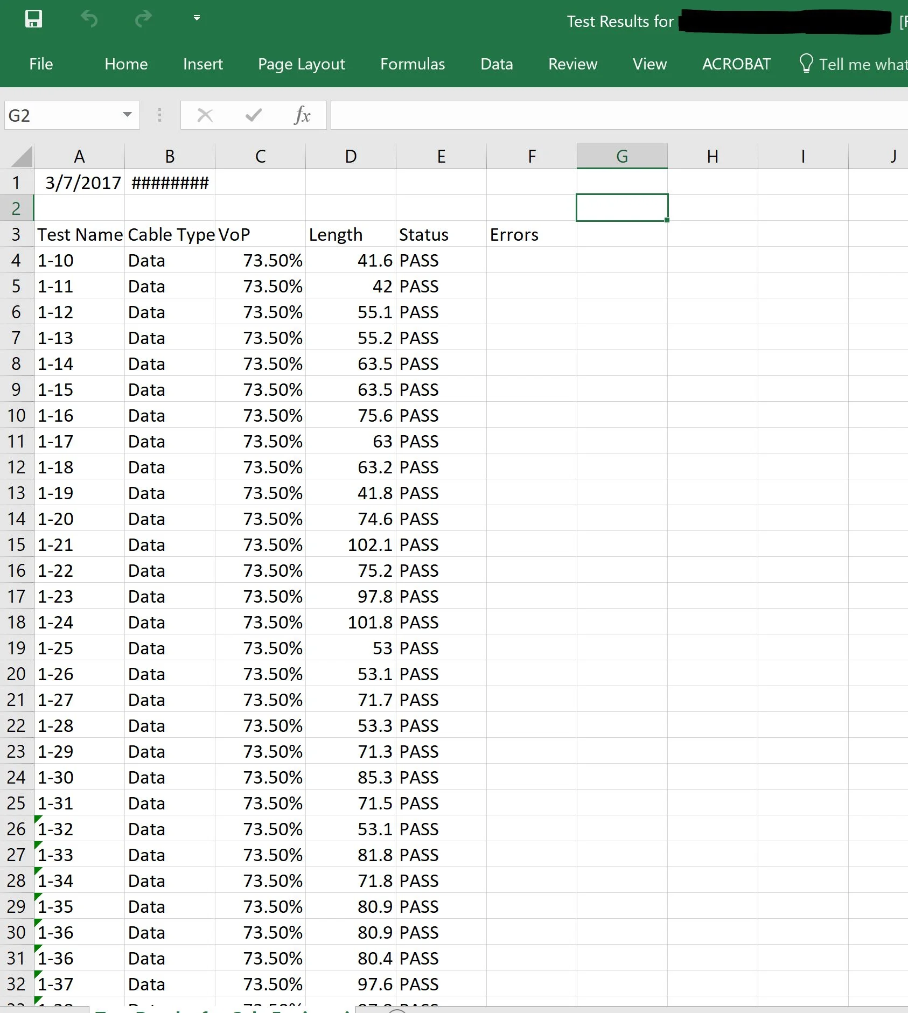
Task: Open the Formulas tab
Action: (x=413, y=64)
